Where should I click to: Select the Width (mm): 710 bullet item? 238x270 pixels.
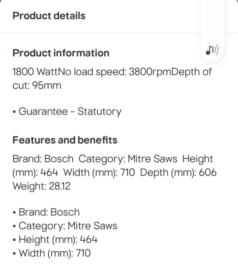pos(52,253)
